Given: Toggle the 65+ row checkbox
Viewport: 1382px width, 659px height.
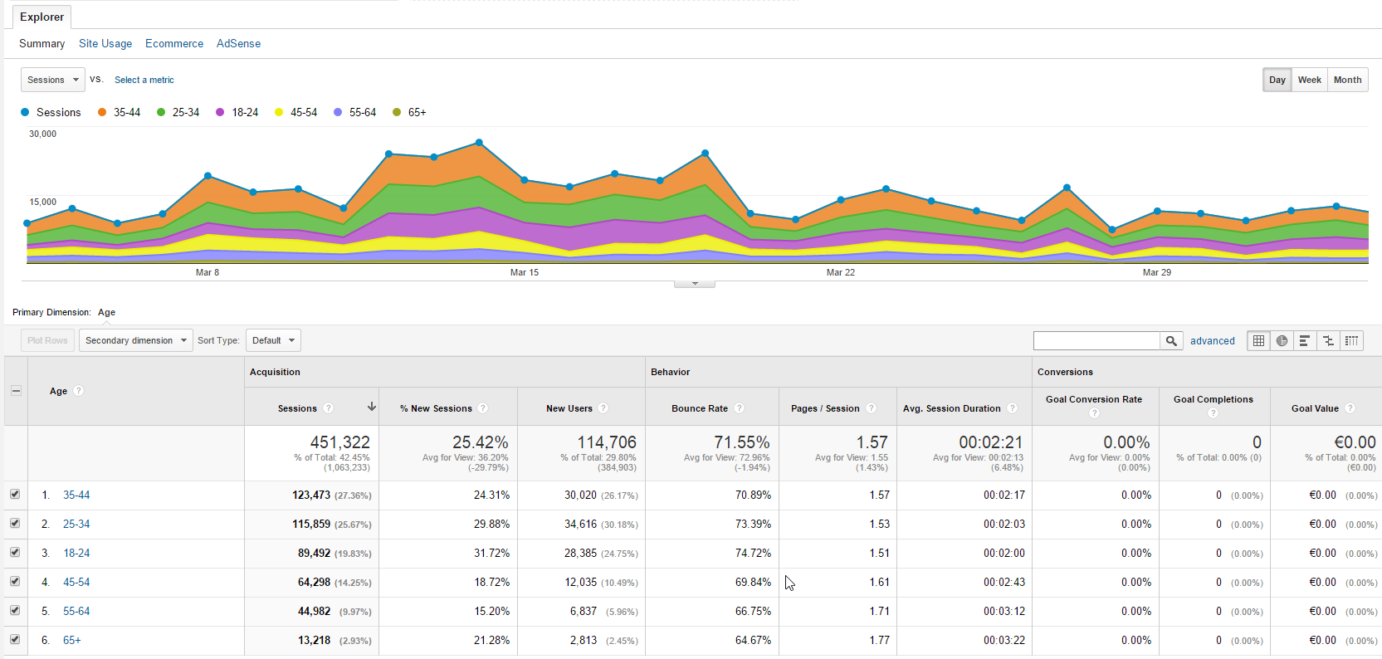Looking at the screenshot, I should tap(15, 639).
